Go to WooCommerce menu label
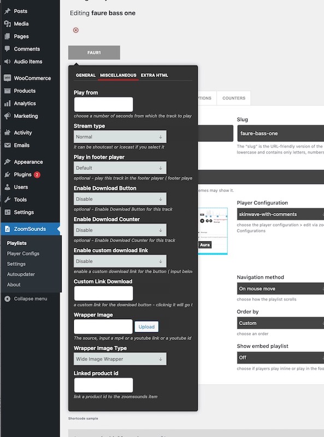This screenshot has width=324, height=437. pyautogui.click(x=32, y=78)
